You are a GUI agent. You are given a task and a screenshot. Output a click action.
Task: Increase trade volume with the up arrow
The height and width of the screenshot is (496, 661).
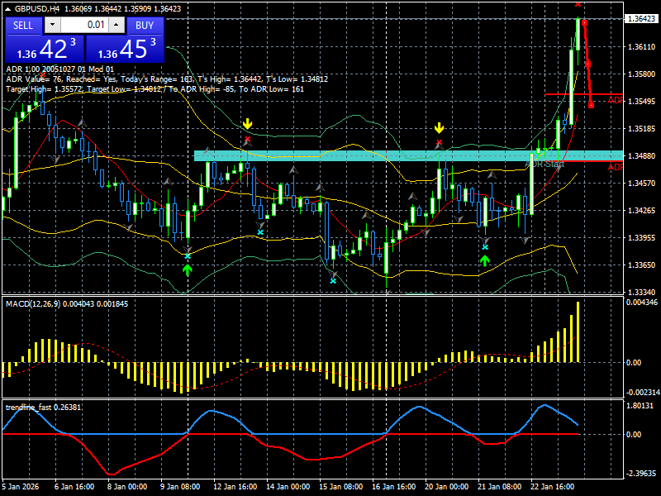coord(117,25)
